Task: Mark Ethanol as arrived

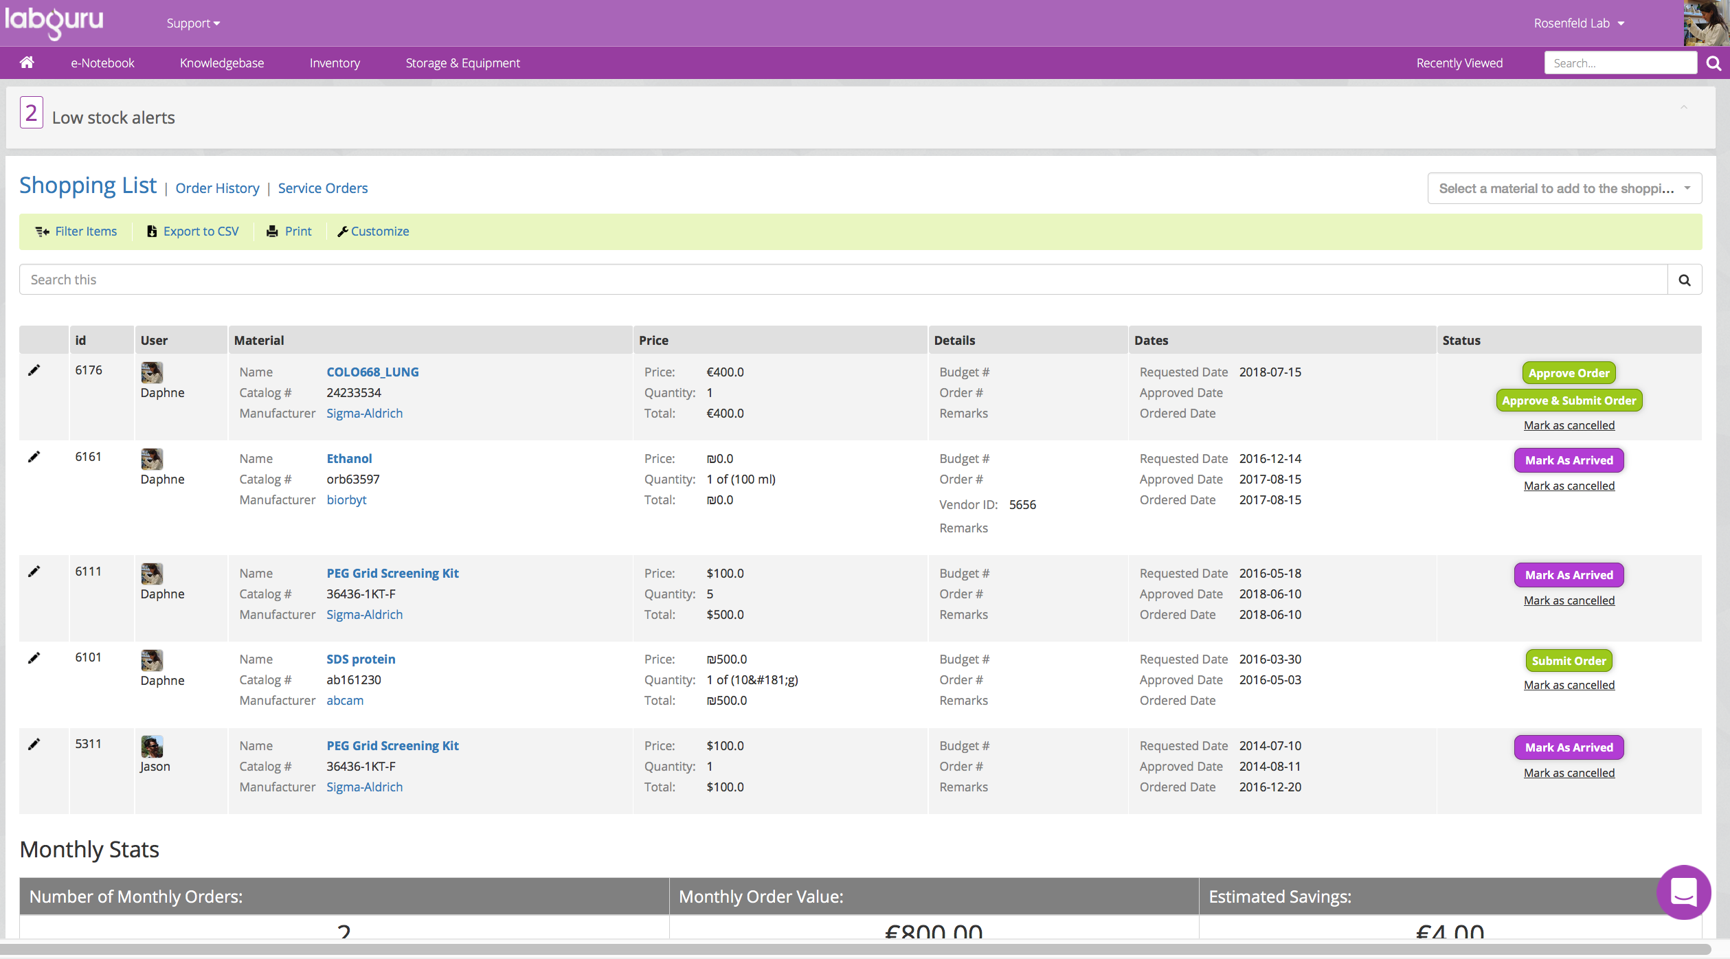Action: [1568, 460]
